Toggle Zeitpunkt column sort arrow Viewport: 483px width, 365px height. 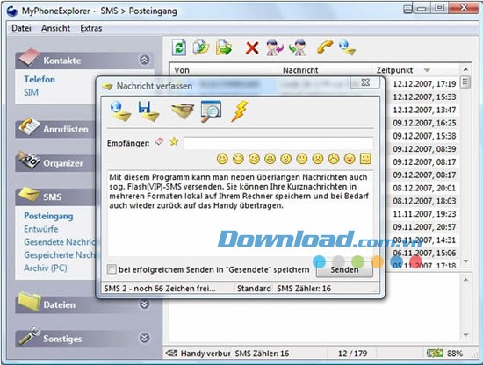point(427,70)
